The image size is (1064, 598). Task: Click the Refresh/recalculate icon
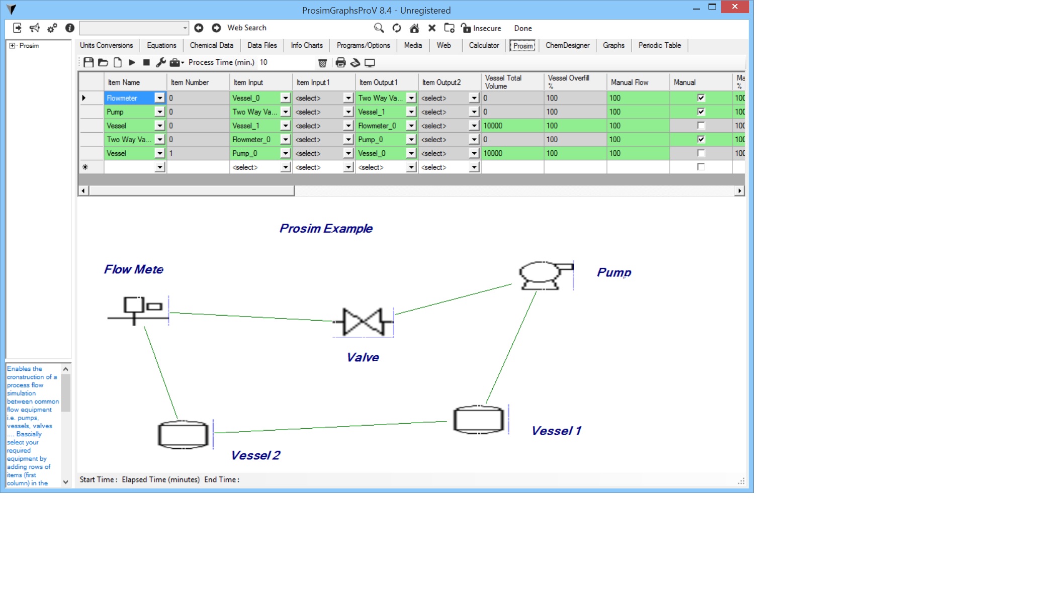[397, 28]
